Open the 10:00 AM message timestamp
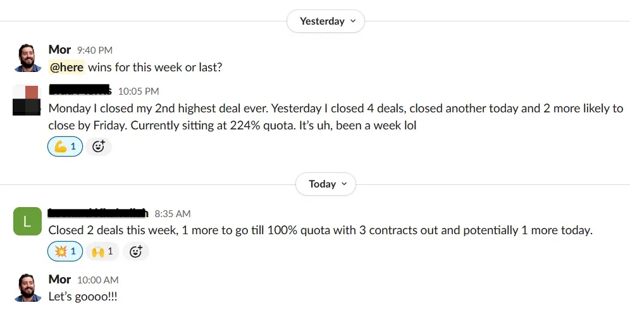This screenshot has height=315, width=630. tap(97, 280)
